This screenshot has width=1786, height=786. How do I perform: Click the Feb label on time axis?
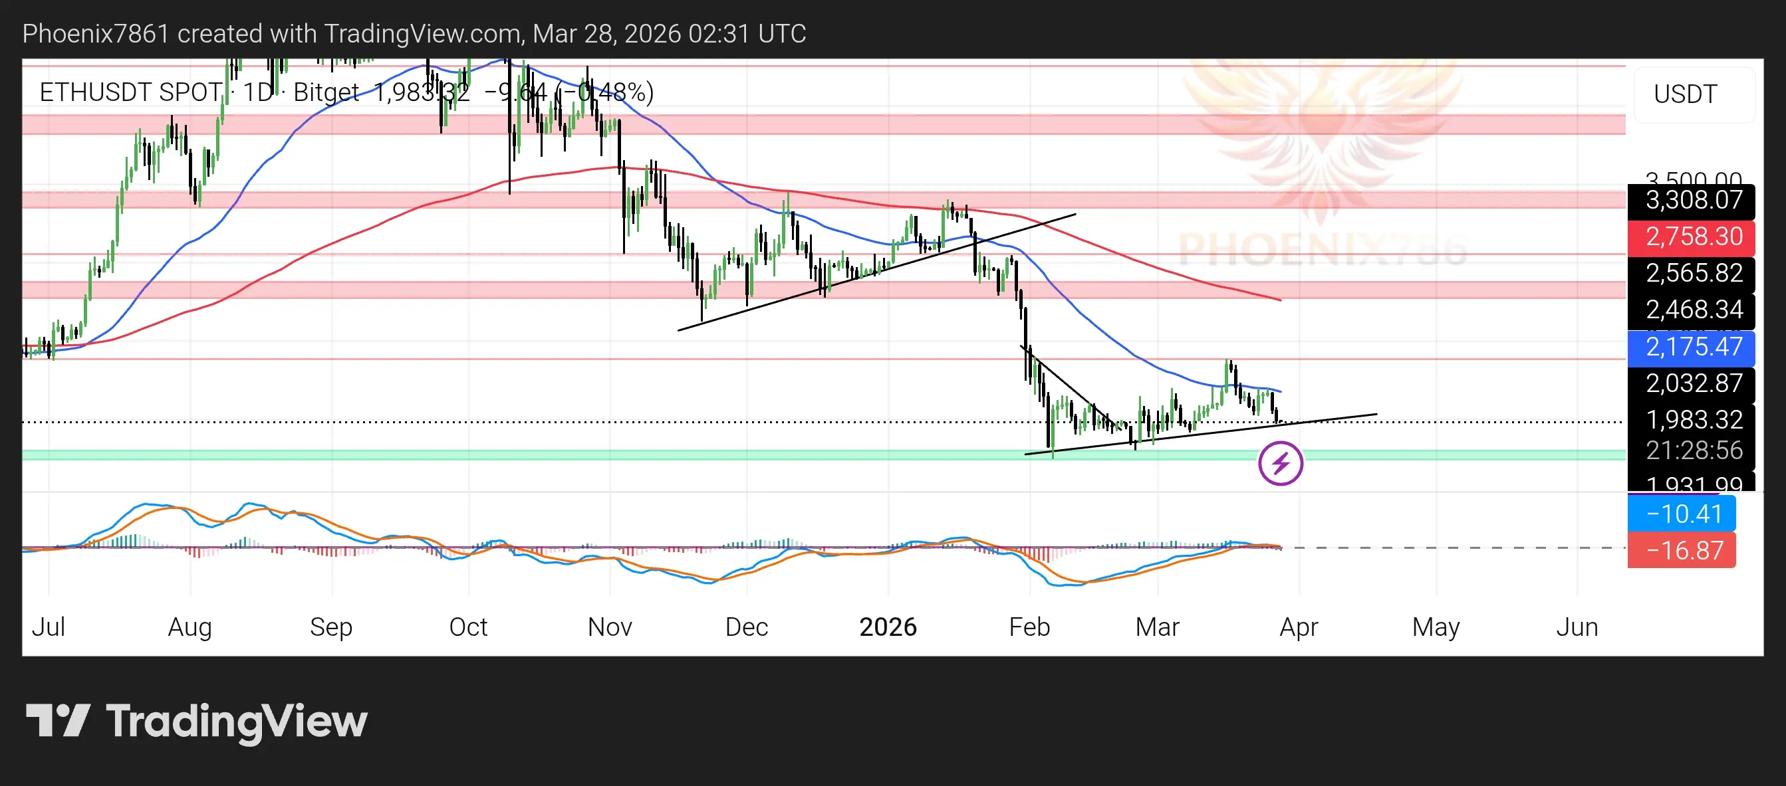click(x=1029, y=627)
